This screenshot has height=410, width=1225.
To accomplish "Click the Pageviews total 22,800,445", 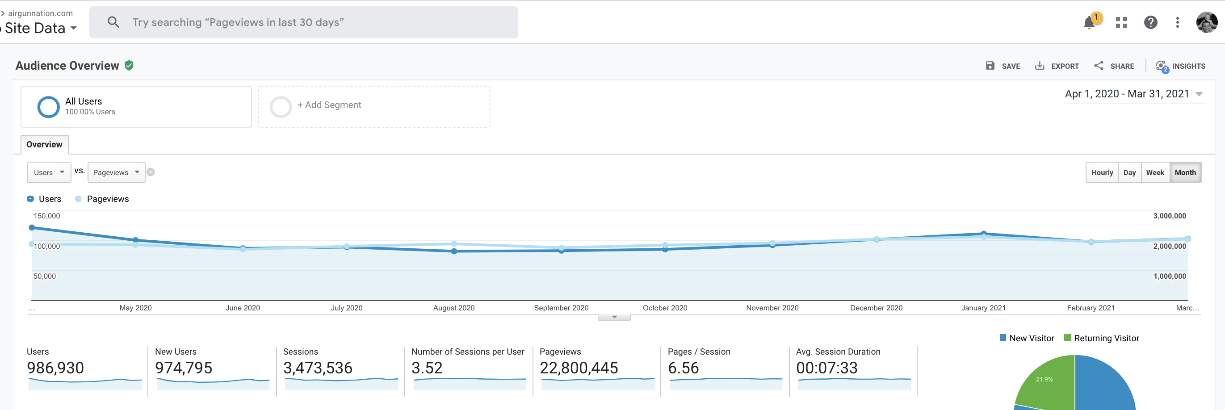I will click(579, 368).
